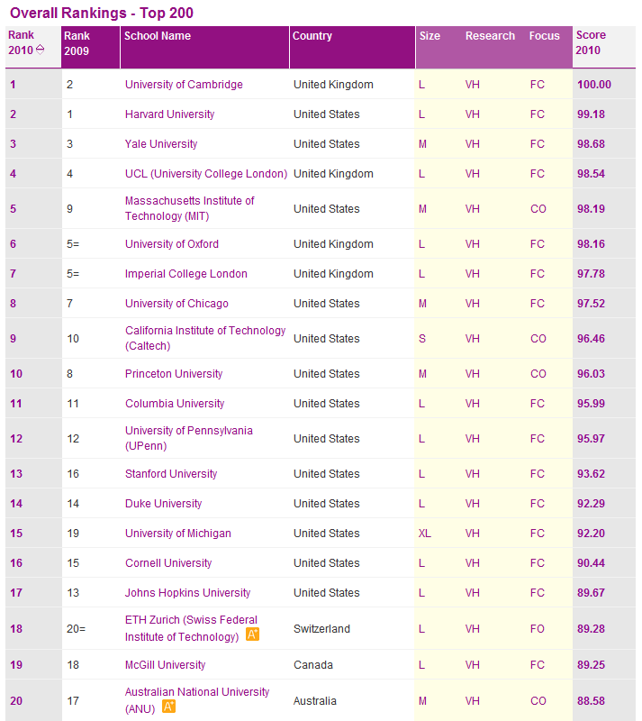Click the score 95.99 for Columbia

(x=591, y=404)
